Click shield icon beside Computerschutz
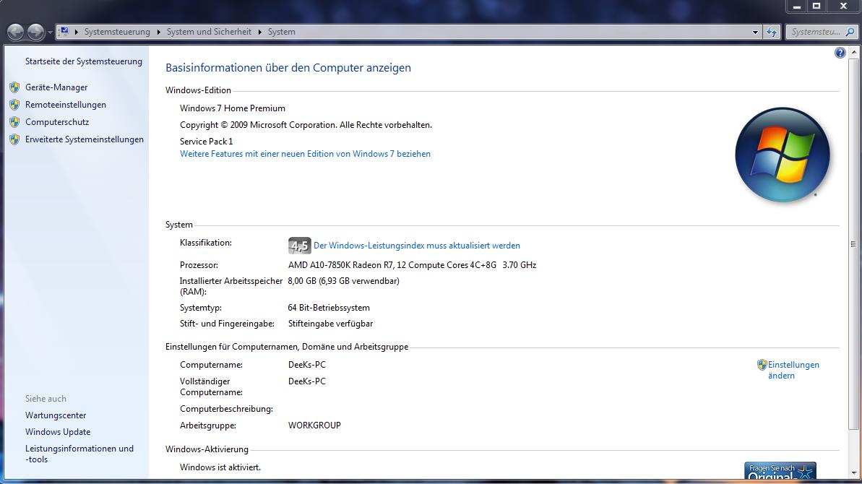862x484 pixels. tap(15, 122)
